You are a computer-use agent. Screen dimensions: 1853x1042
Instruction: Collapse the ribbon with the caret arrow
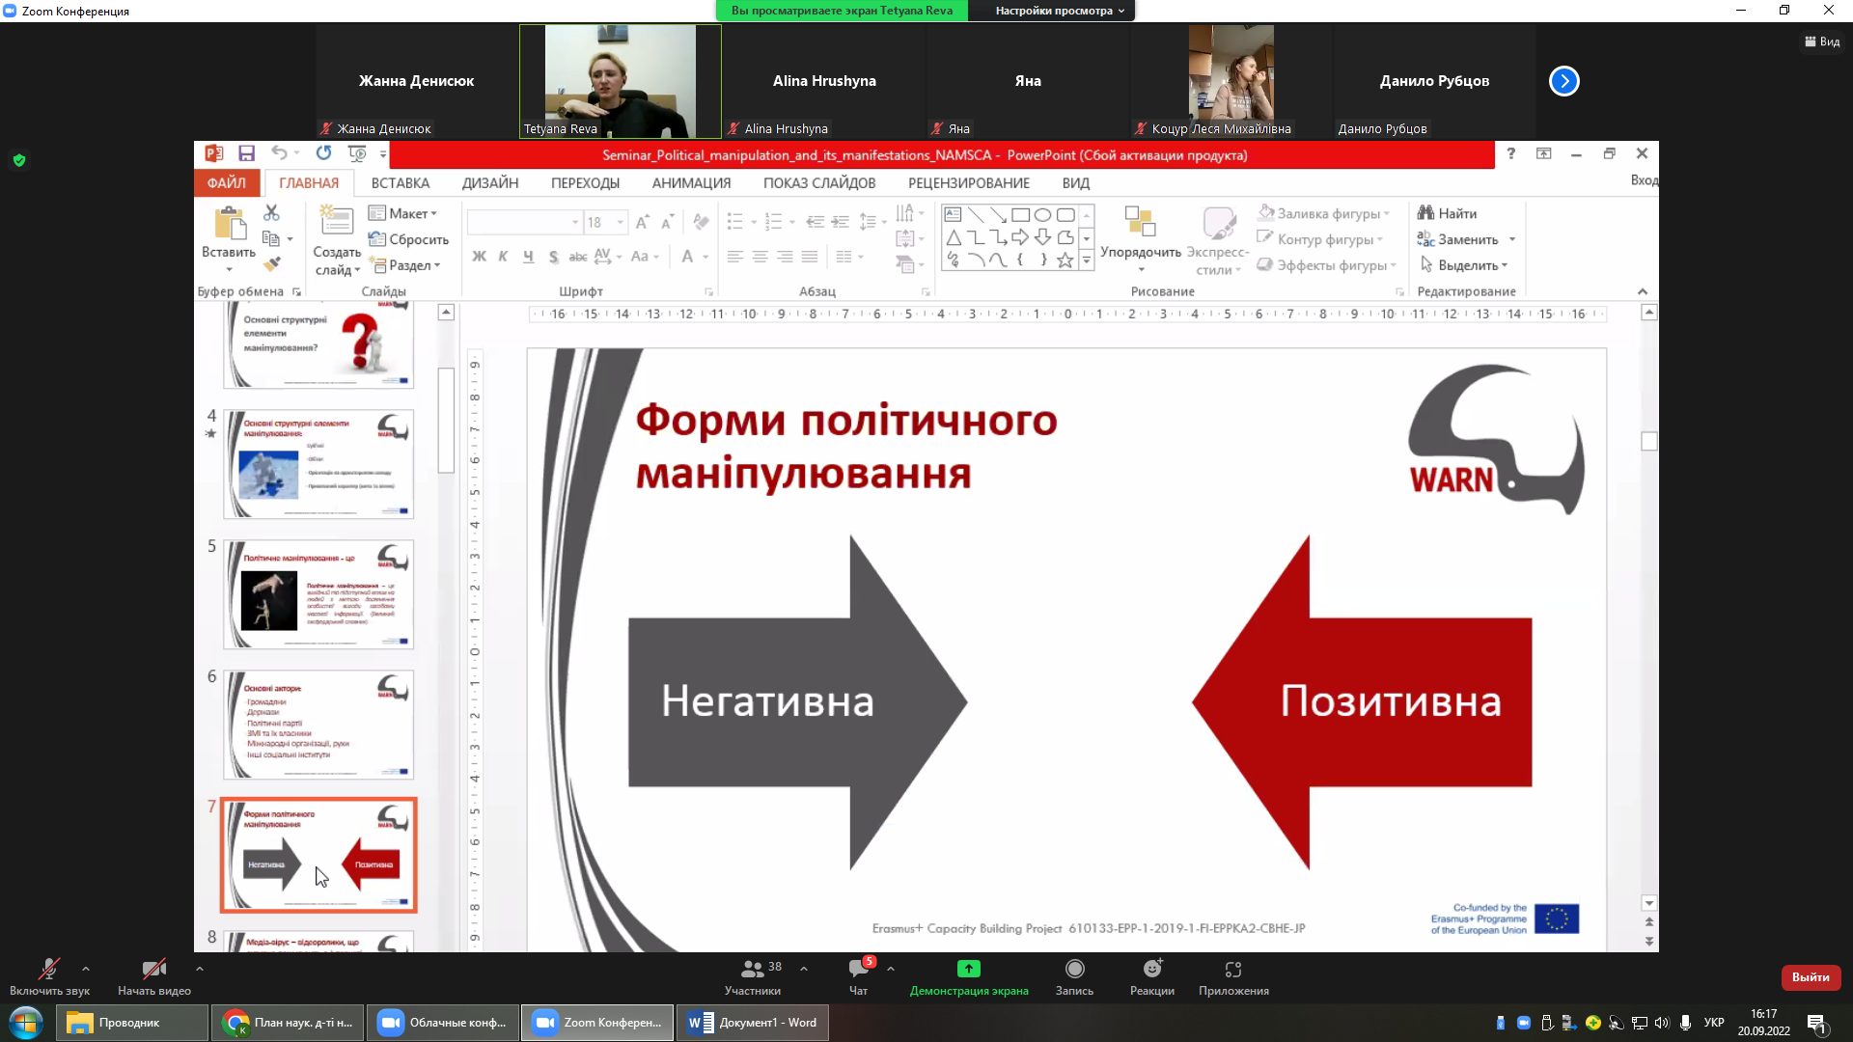pyautogui.click(x=1643, y=291)
